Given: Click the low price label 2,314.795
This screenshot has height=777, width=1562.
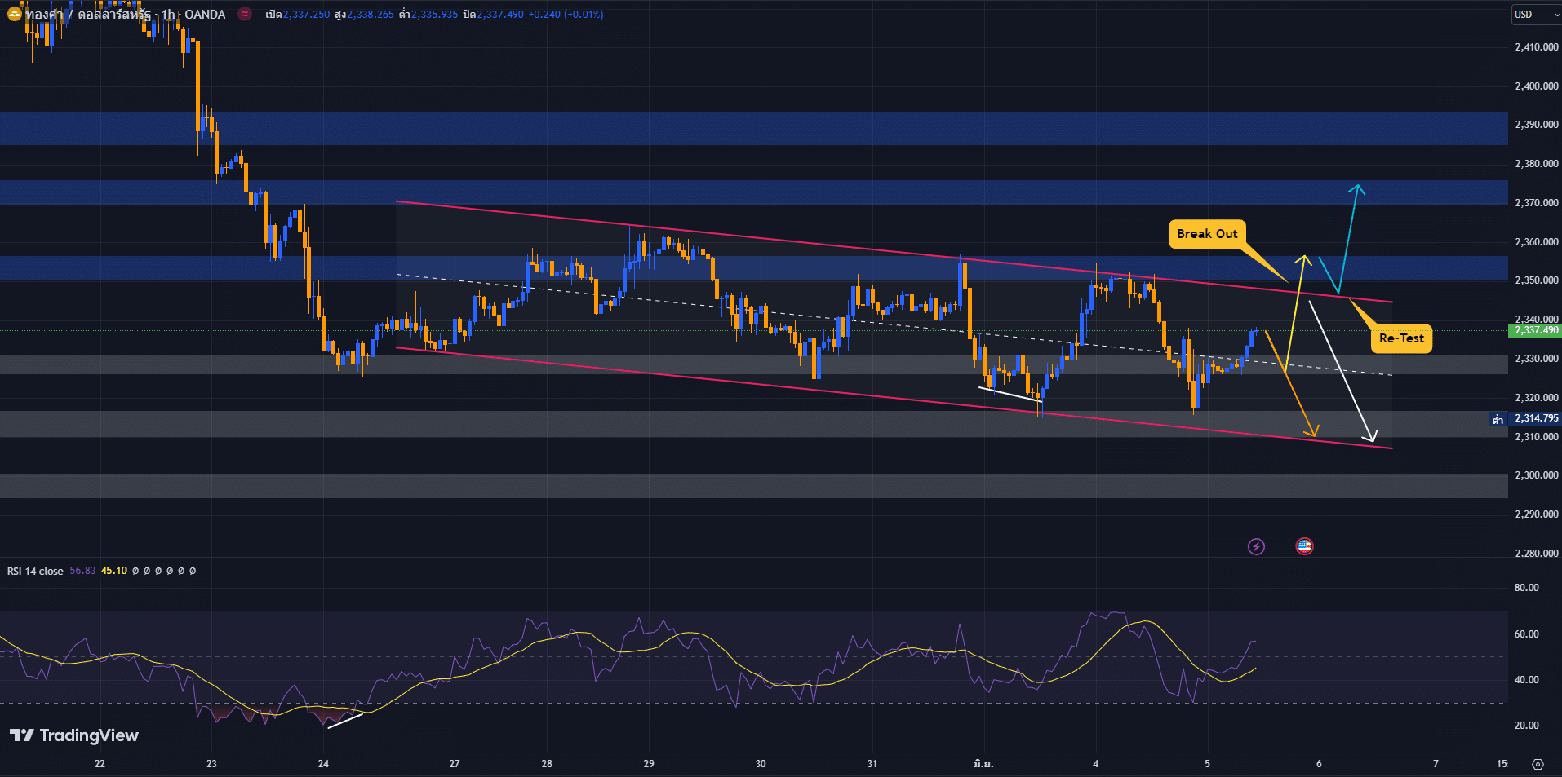Looking at the screenshot, I should [1536, 418].
